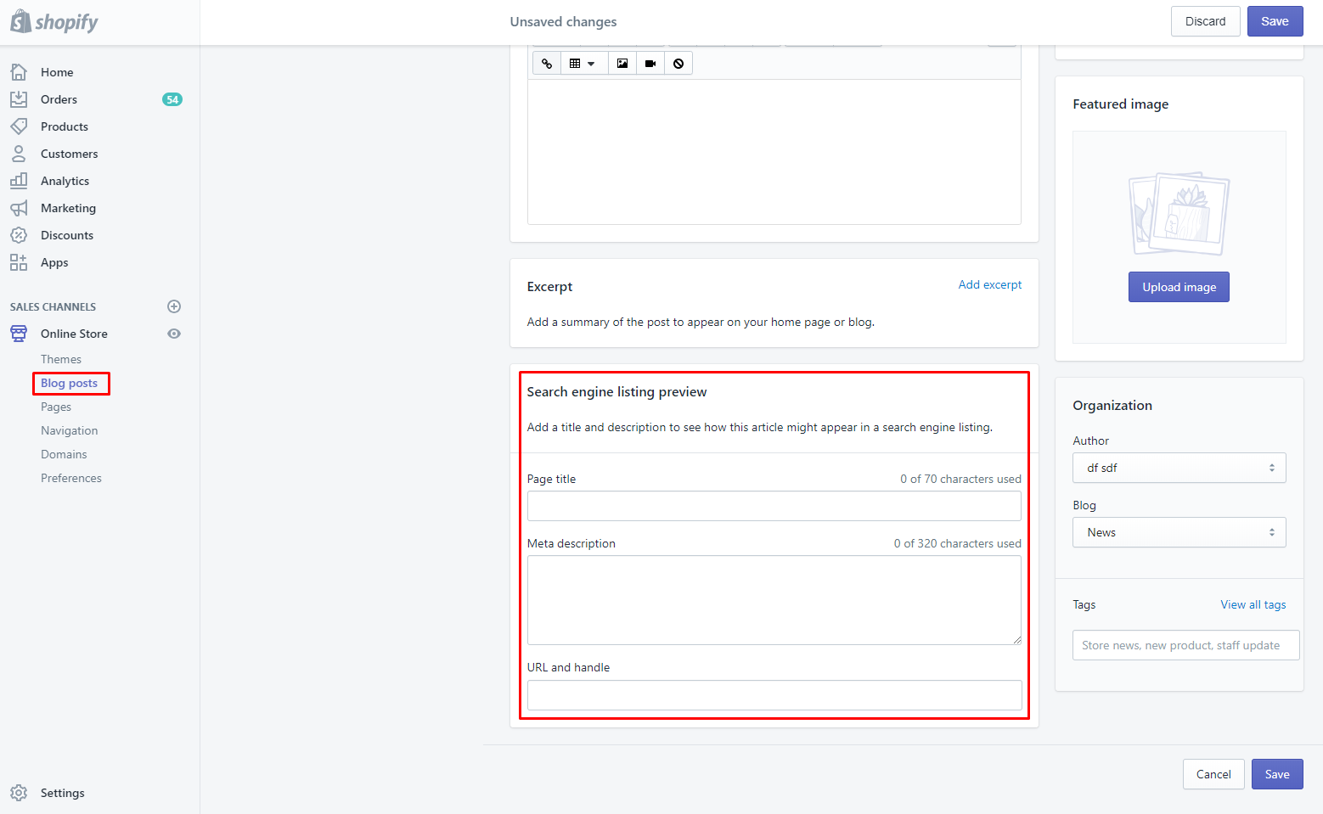Click the Home house icon
The image size is (1323, 814).
coord(19,72)
